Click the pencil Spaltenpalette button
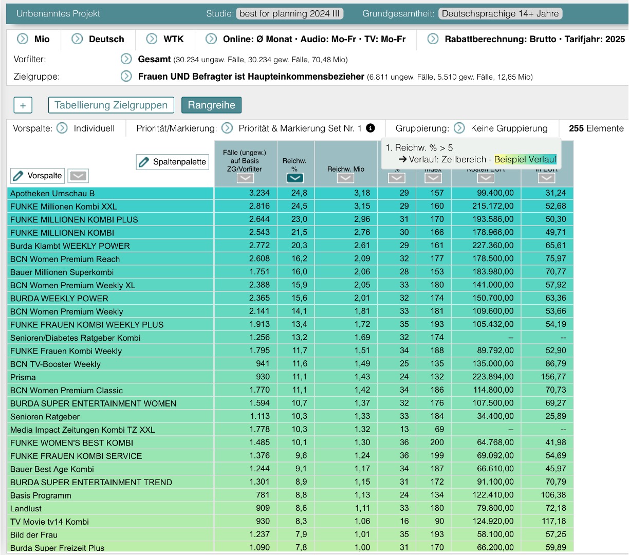 tap(173, 162)
